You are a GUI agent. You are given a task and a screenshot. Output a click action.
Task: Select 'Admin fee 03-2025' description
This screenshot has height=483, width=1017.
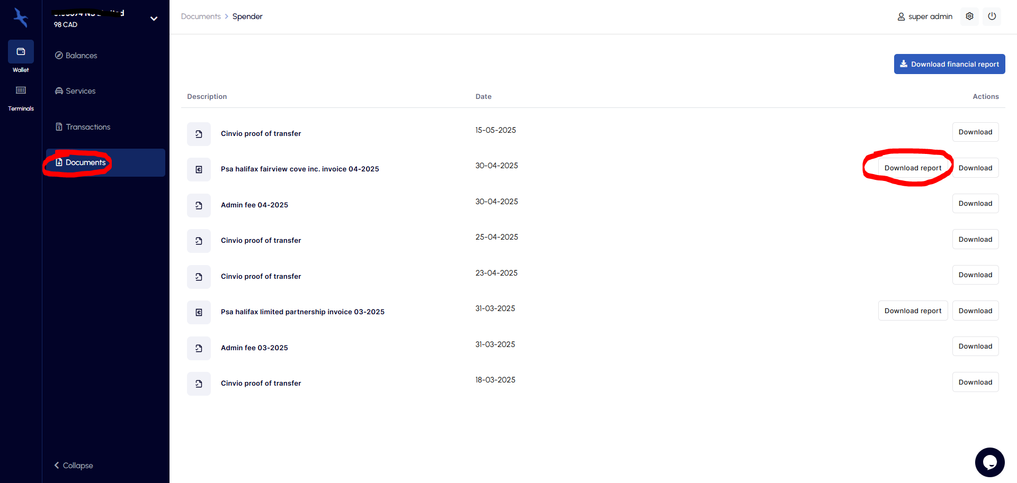pos(254,348)
